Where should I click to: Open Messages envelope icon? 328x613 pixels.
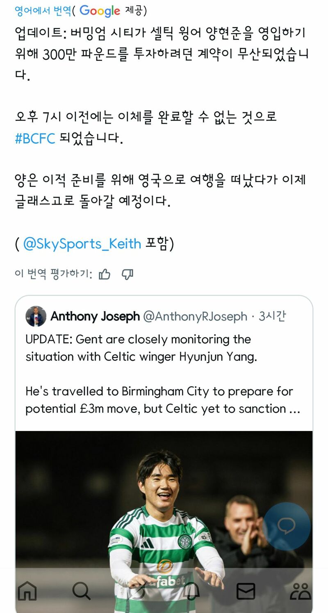coord(246,591)
